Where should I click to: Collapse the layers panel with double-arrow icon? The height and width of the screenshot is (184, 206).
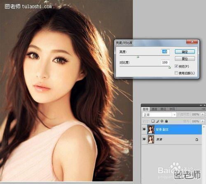tap(201, 105)
